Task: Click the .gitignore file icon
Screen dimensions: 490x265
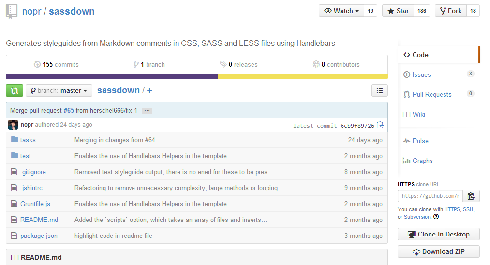Action: [x=14, y=172]
